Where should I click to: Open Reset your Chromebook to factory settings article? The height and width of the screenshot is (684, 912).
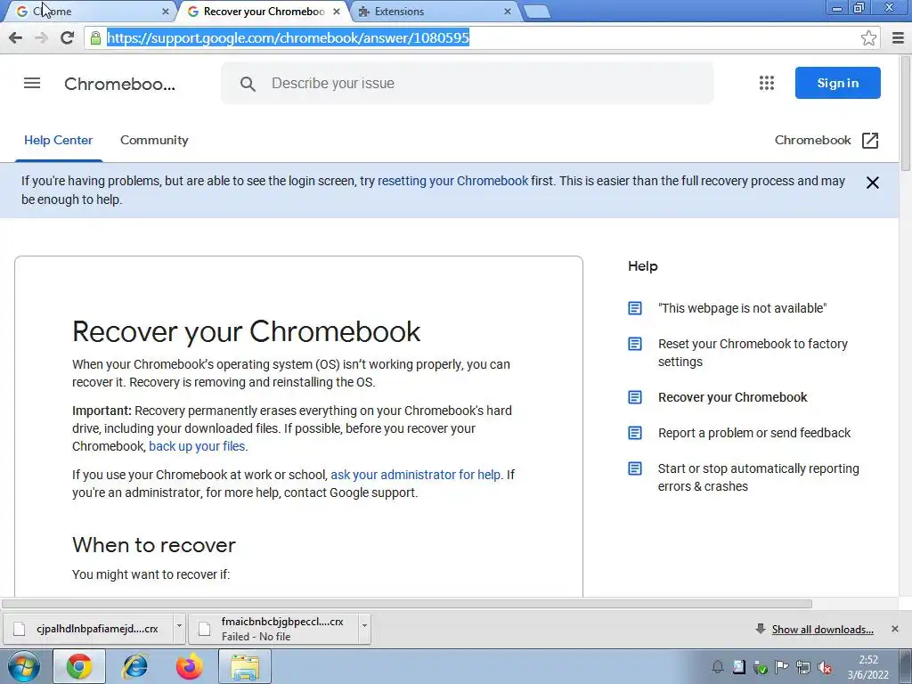(x=753, y=353)
